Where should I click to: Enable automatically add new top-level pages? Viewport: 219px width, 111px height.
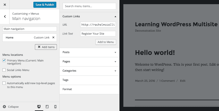[4, 83]
